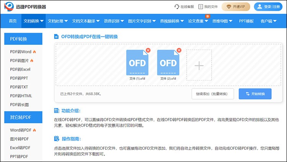Click the 操作指南: heading text
Viewport: 287px width, 162px height.
[x=71, y=139]
